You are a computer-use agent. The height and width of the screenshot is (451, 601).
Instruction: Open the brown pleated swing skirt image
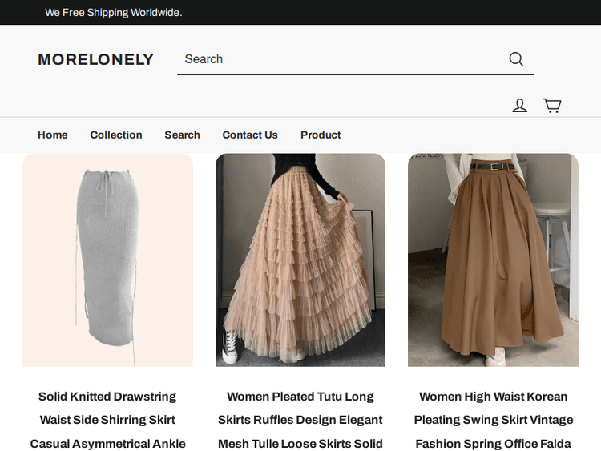[493, 260]
